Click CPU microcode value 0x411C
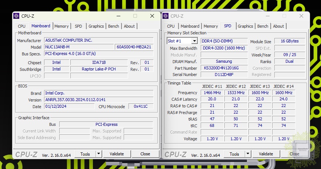321x169 pixels. pos(141,106)
